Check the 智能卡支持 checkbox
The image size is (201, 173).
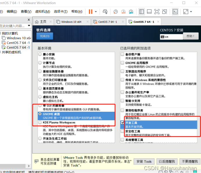click(122, 101)
